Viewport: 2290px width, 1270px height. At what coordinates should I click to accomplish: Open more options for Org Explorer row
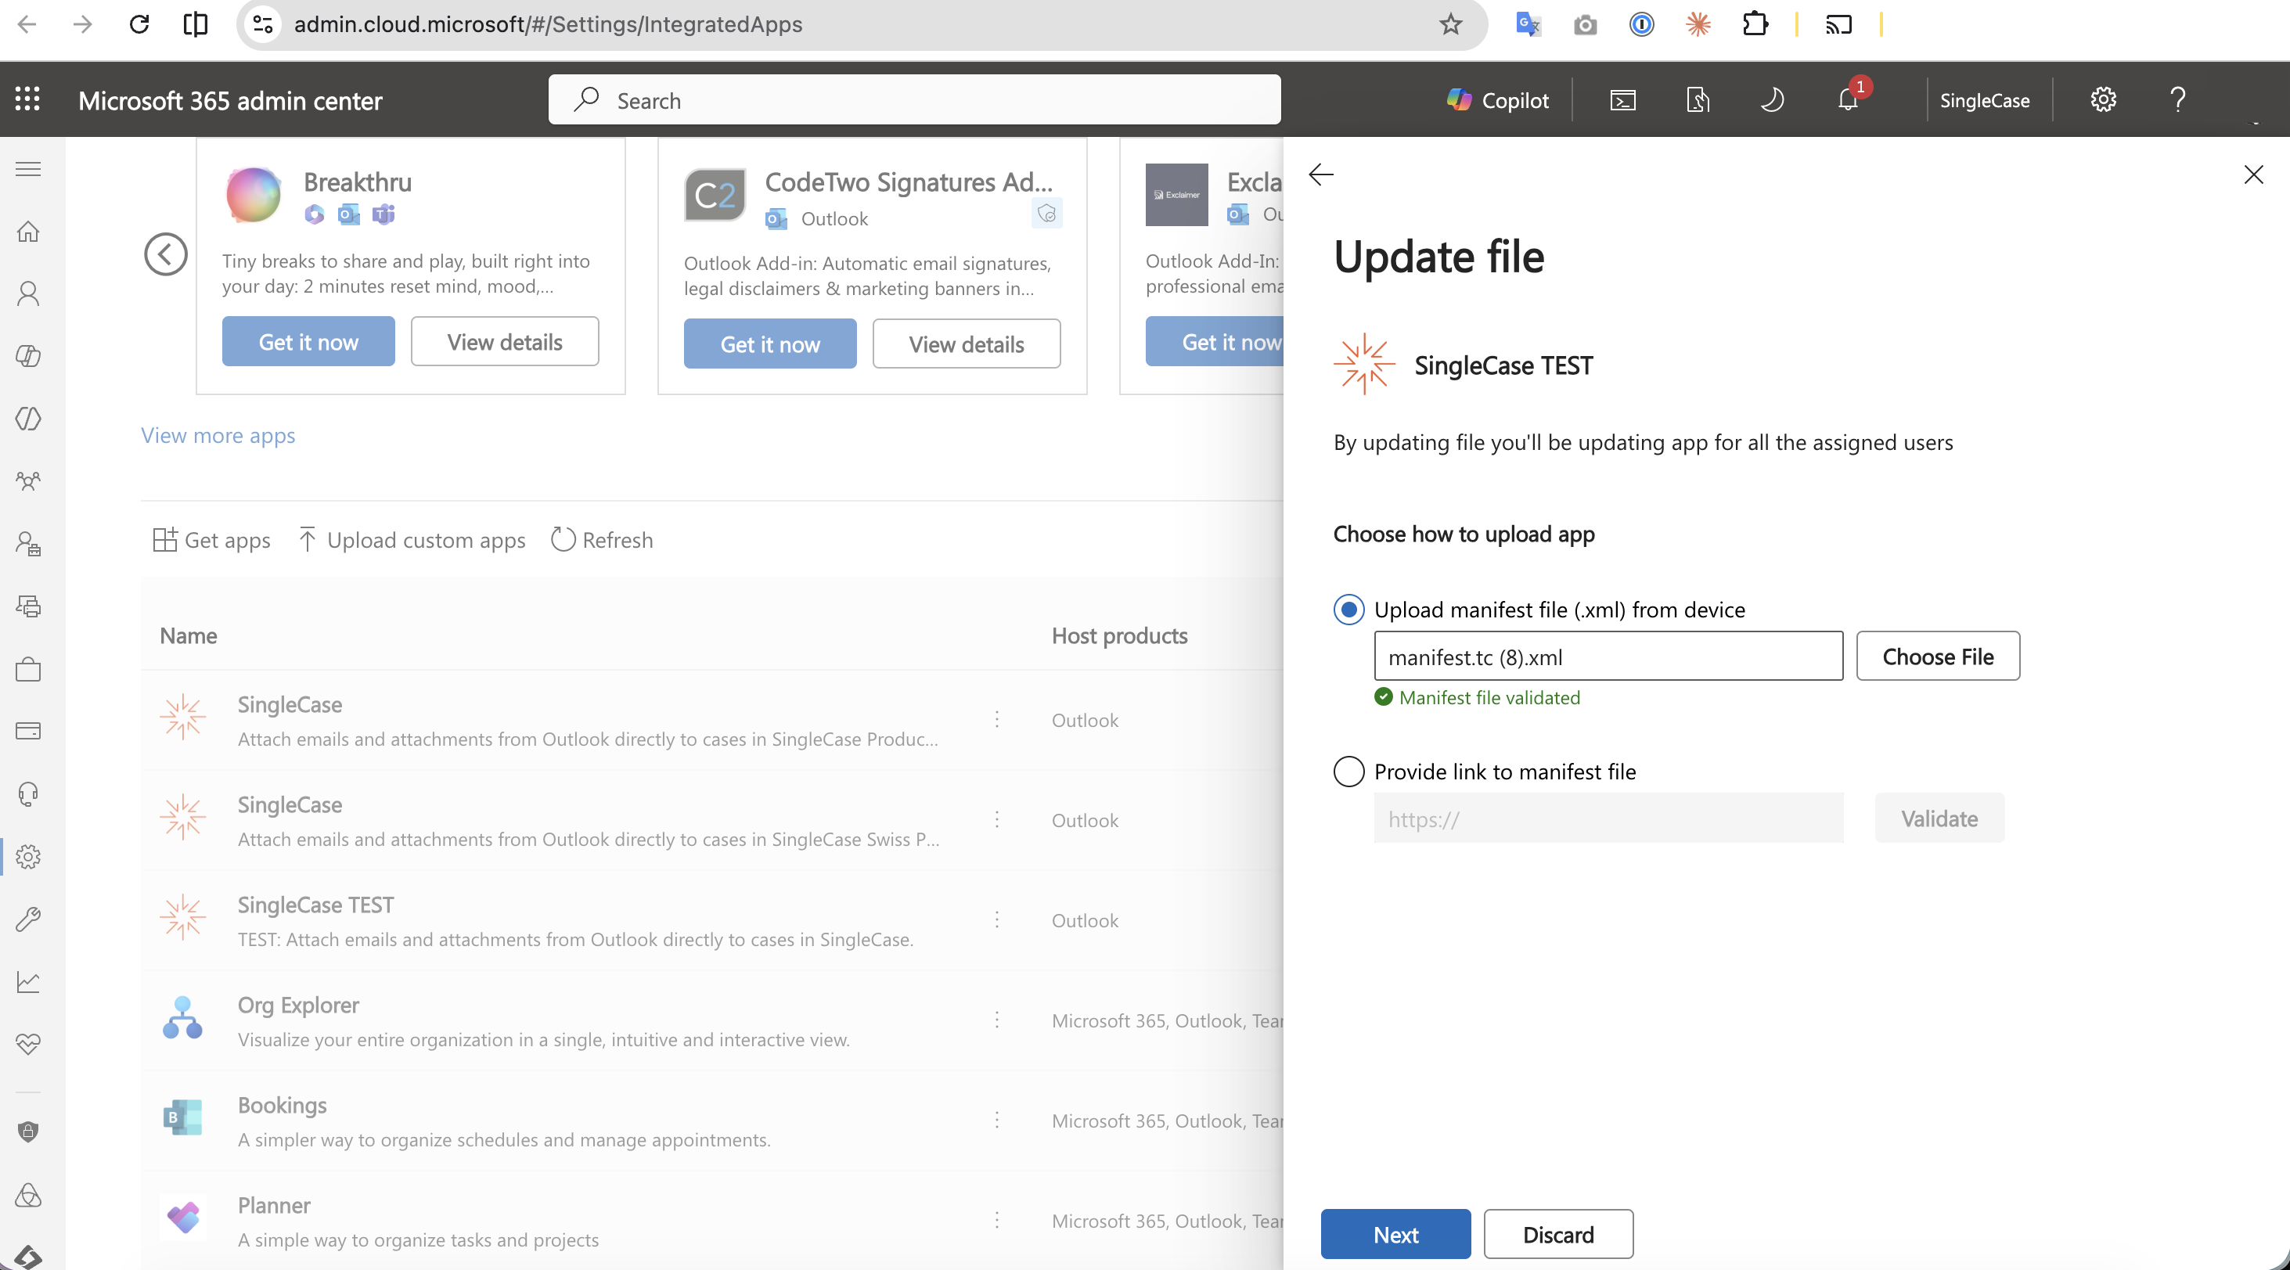click(997, 1020)
